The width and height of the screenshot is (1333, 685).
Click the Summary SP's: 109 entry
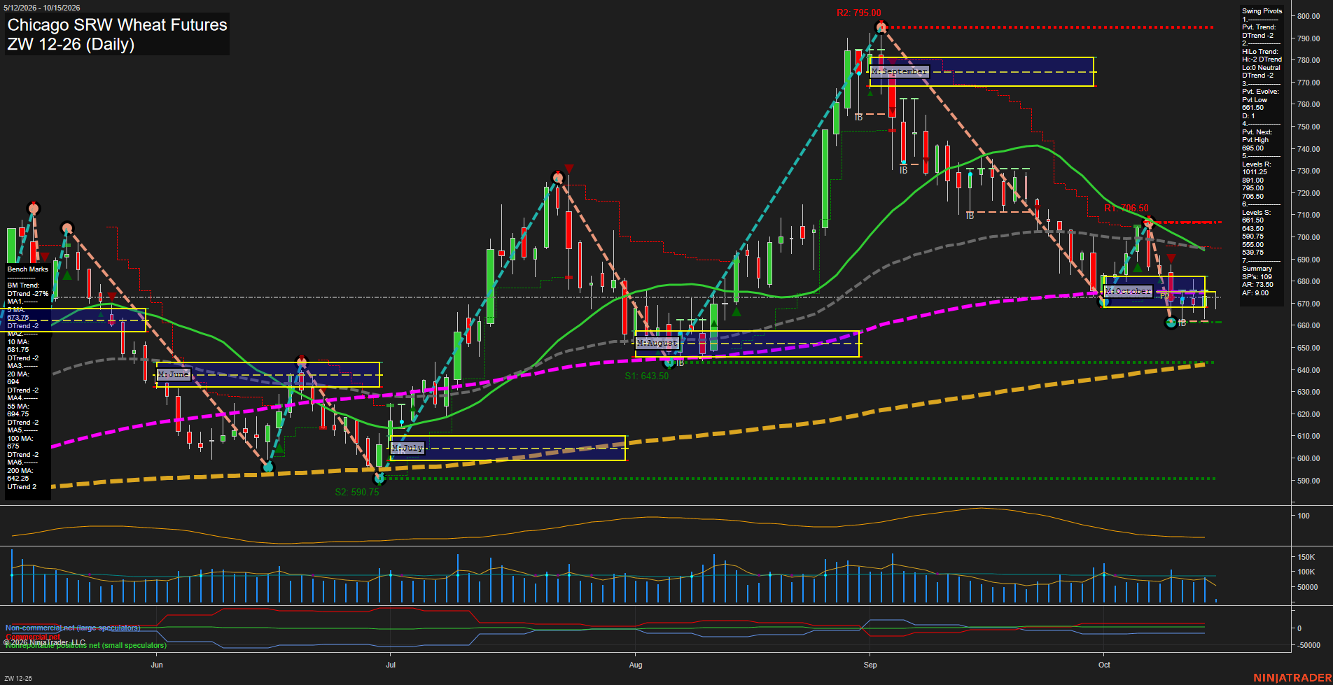(1257, 273)
